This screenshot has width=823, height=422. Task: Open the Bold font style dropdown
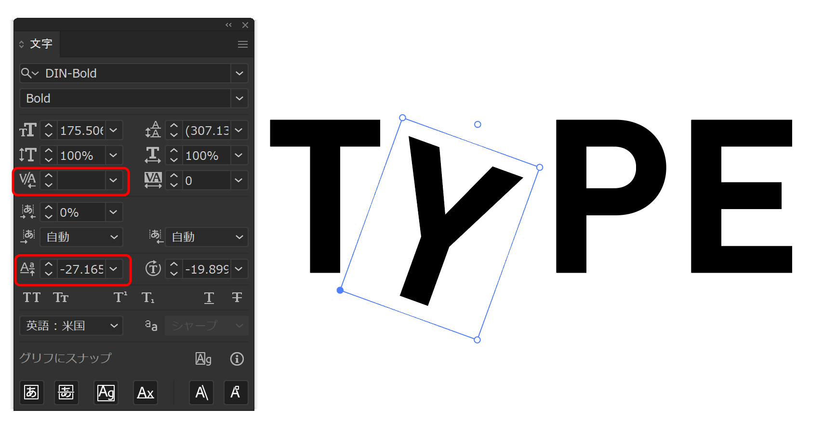click(239, 98)
